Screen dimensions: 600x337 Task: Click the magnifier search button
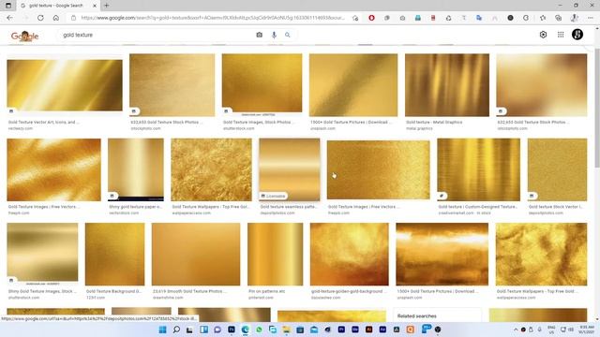[288, 35]
